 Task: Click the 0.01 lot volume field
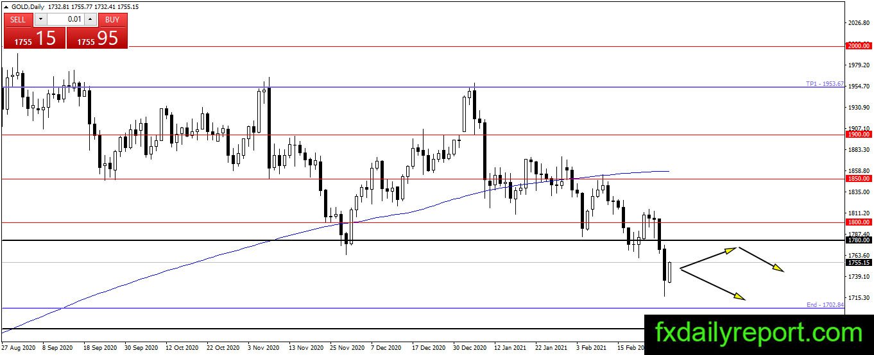click(x=65, y=20)
